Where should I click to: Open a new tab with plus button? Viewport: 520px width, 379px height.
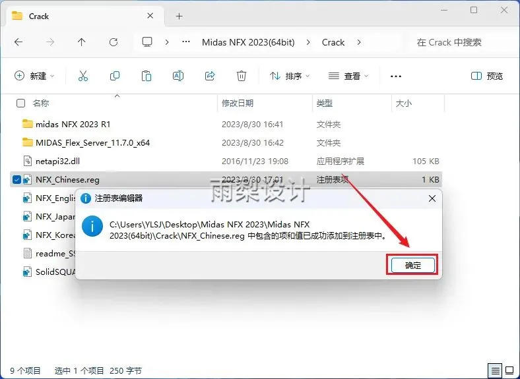(x=179, y=16)
